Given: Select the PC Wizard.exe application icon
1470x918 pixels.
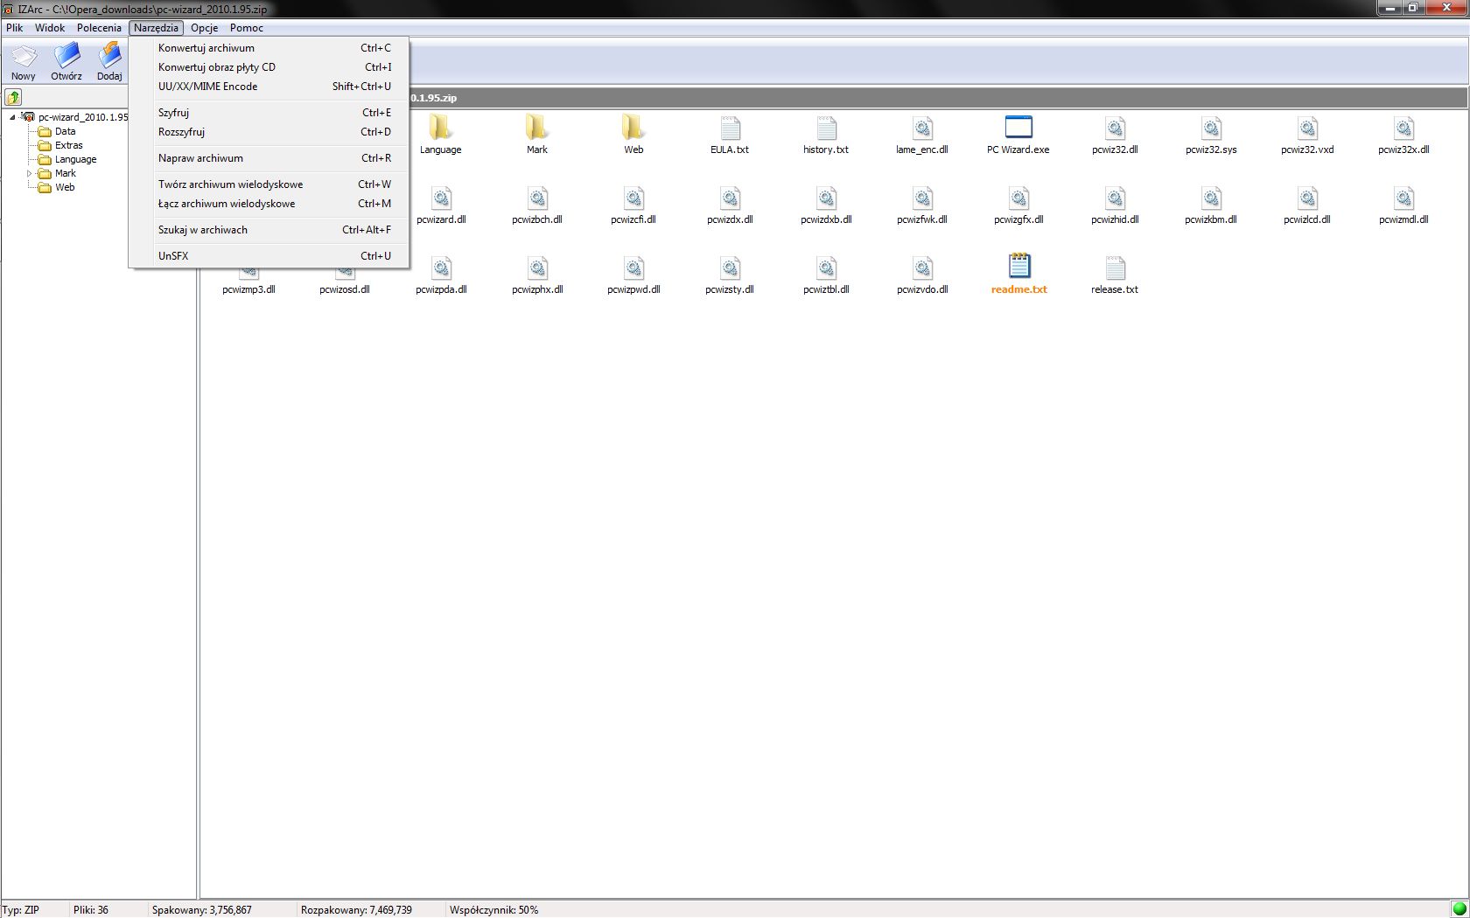Looking at the screenshot, I should pyautogui.click(x=1018, y=128).
